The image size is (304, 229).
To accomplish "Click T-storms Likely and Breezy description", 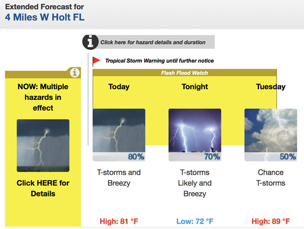I will point(195,183).
